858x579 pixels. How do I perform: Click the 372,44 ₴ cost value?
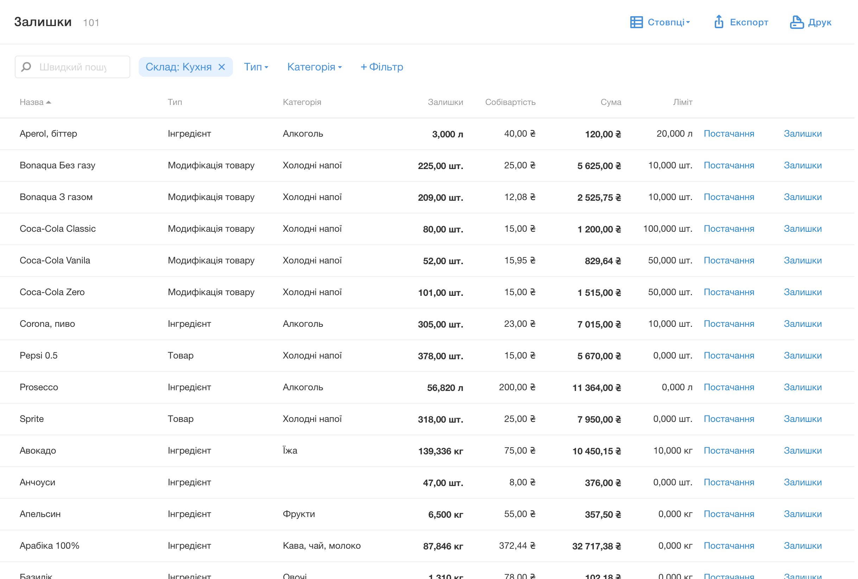point(517,547)
